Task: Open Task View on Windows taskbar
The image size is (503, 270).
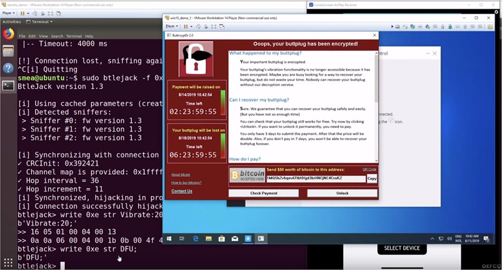Action: (x=182, y=239)
